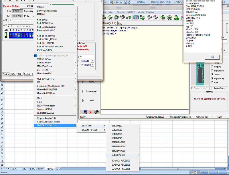Choose SyncMOS F29C31004 device
The width and height of the screenshot is (229, 175).
pos(123,169)
